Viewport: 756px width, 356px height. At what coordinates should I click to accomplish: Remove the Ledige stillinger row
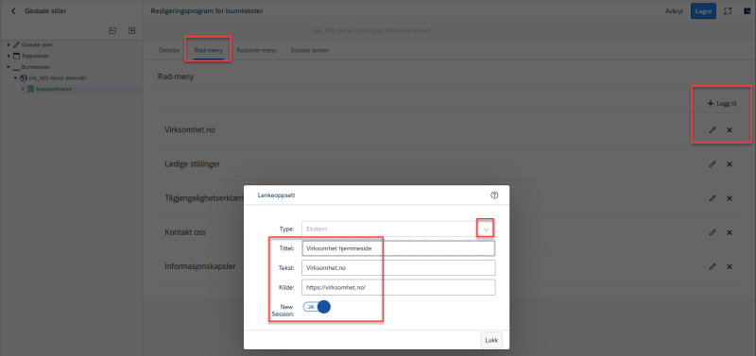pyautogui.click(x=730, y=164)
